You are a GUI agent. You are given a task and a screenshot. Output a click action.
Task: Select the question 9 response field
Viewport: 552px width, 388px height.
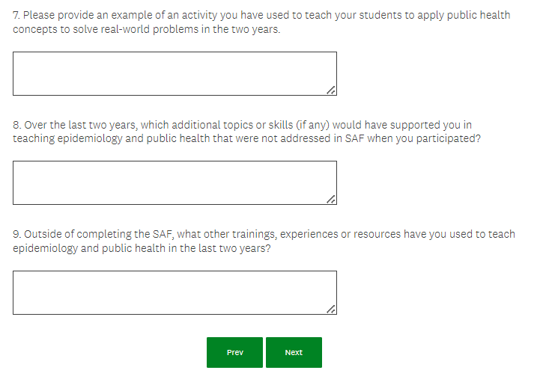tap(175, 292)
